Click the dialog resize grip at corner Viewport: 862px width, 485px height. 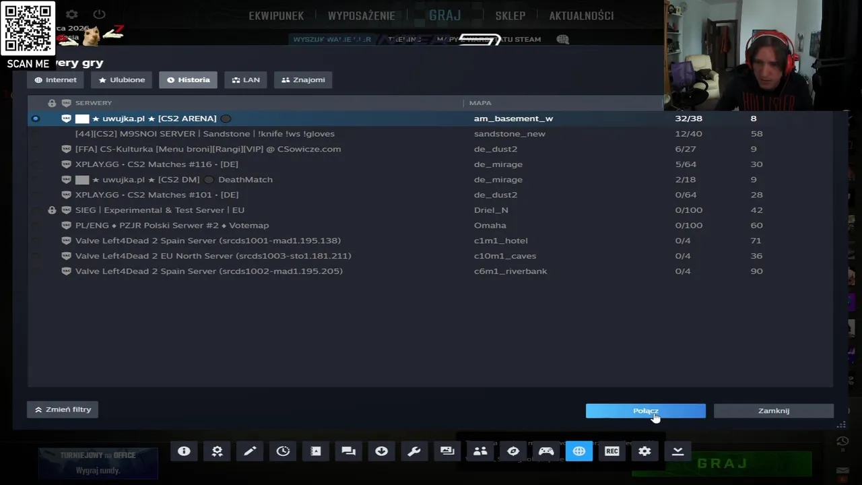point(841,424)
